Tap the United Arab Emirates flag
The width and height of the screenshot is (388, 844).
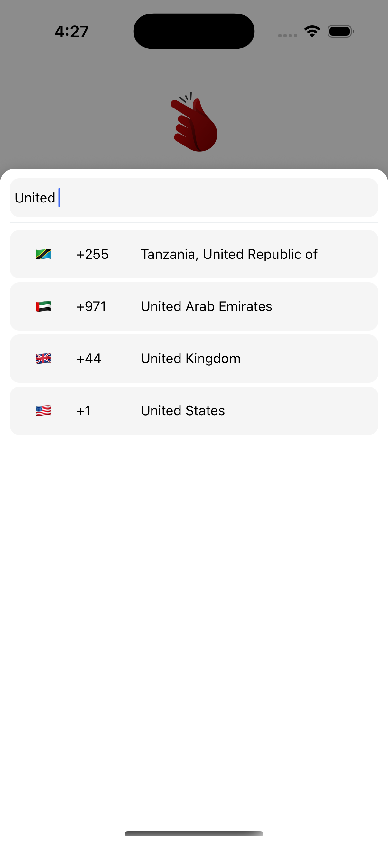[43, 306]
